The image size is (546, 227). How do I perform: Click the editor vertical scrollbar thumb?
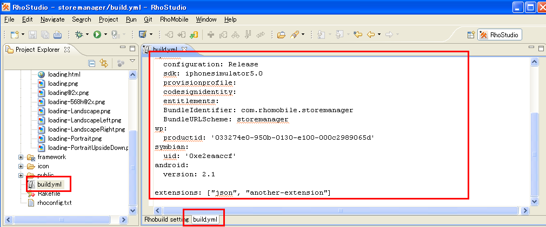pos(534,154)
